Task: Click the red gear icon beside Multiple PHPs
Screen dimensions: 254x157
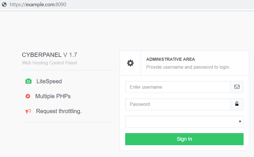Action: [28, 96]
